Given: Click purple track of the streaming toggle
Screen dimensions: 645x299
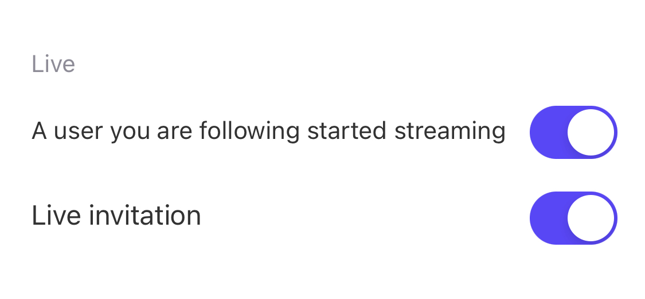Looking at the screenshot, I should pyautogui.click(x=548, y=132).
